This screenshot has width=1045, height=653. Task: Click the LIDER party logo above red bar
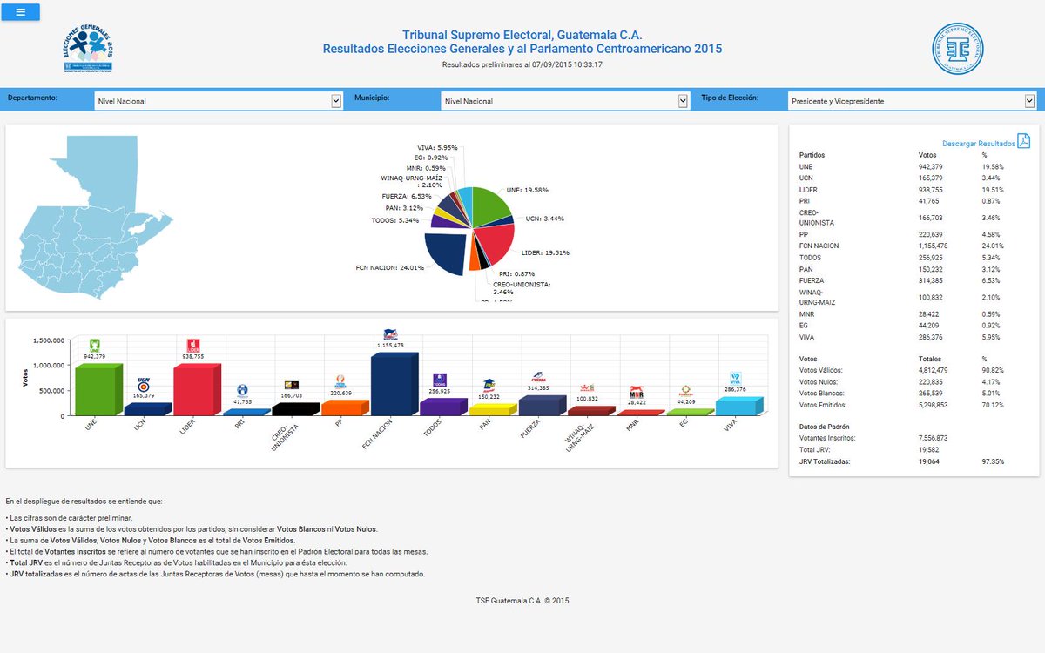[x=194, y=344]
